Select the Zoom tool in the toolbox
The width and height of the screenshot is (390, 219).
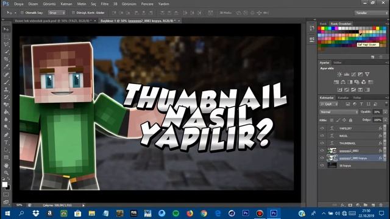[6, 173]
